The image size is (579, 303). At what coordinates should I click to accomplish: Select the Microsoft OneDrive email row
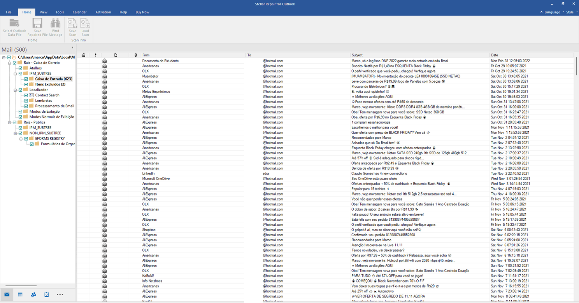(326, 179)
